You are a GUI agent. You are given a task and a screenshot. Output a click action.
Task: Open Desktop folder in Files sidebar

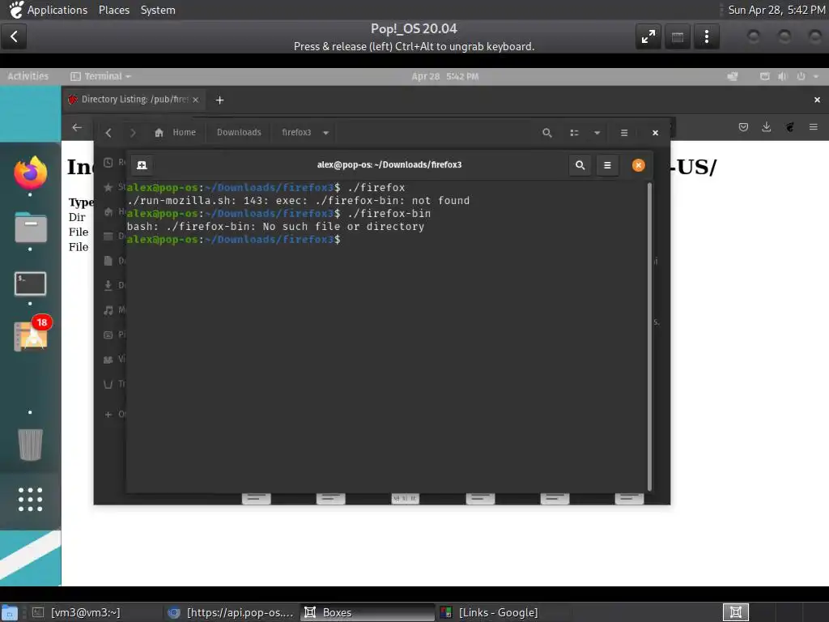[113, 236]
